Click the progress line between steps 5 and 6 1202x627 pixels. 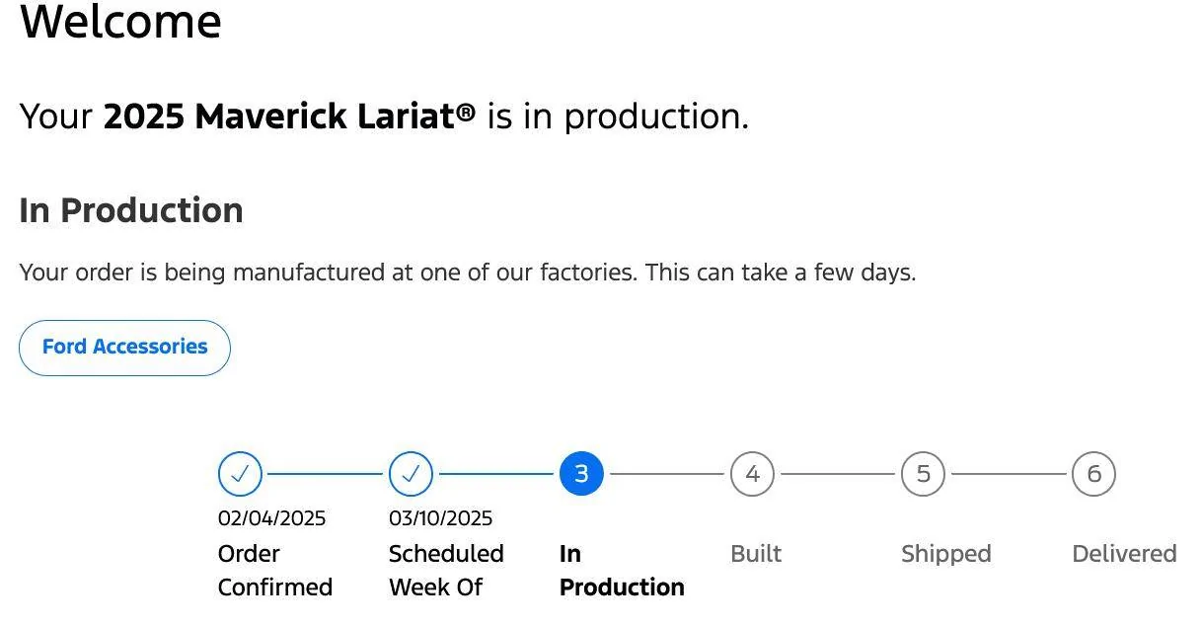point(1009,474)
